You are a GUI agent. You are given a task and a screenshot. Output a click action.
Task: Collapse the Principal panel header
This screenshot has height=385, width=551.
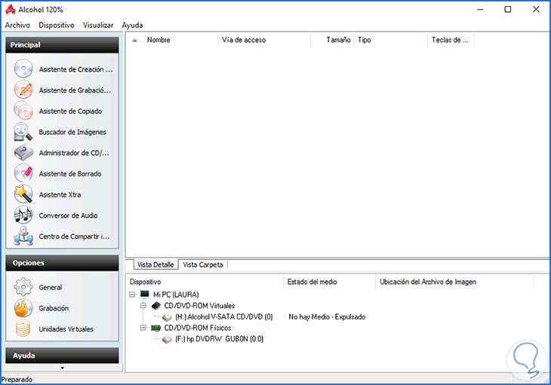coord(62,45)
